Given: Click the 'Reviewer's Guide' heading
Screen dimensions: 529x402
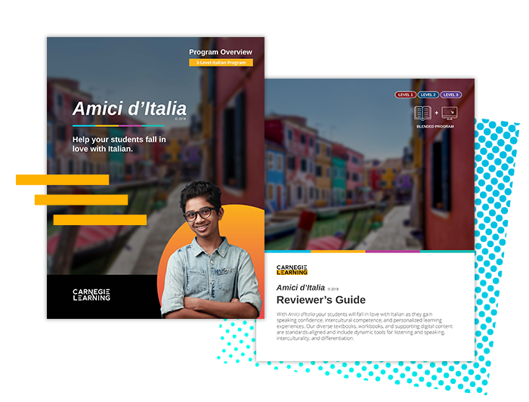Looking at the screenshot, I should (321, 300).
